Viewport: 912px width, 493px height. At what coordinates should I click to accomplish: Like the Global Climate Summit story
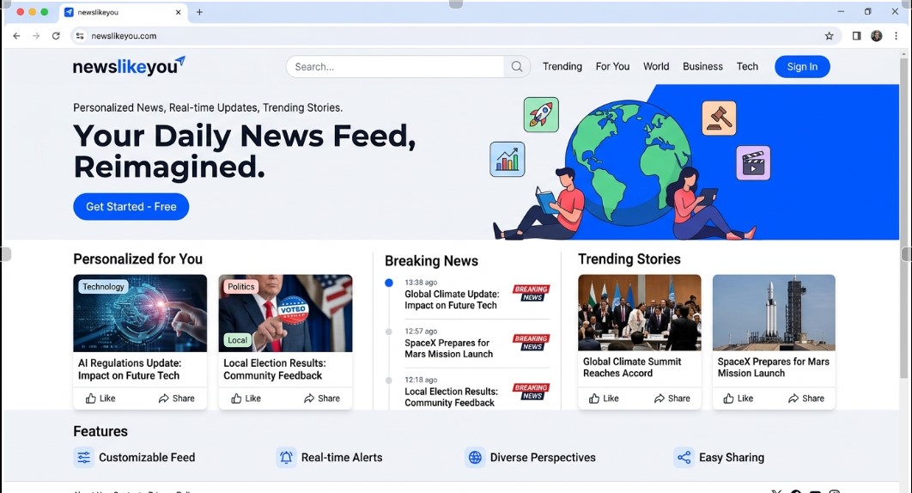604,399
